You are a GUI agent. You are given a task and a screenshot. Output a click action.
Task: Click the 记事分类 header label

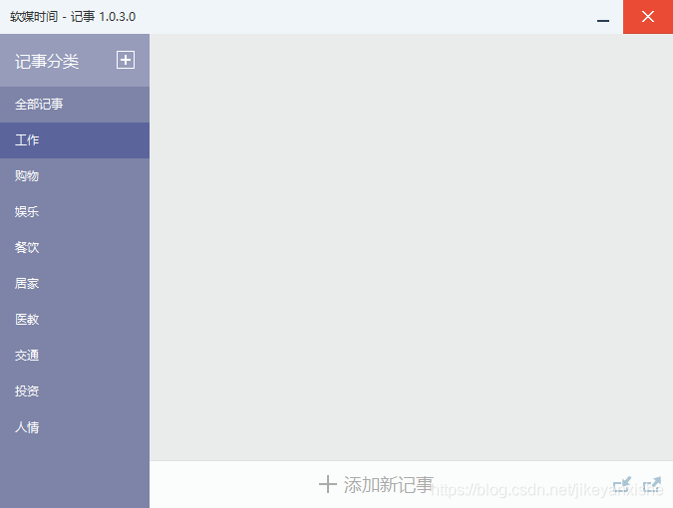47,62
